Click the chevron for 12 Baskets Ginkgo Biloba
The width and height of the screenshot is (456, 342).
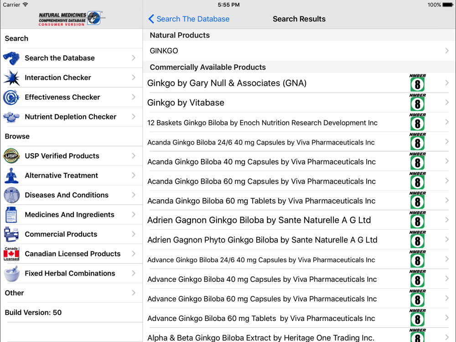447,122
